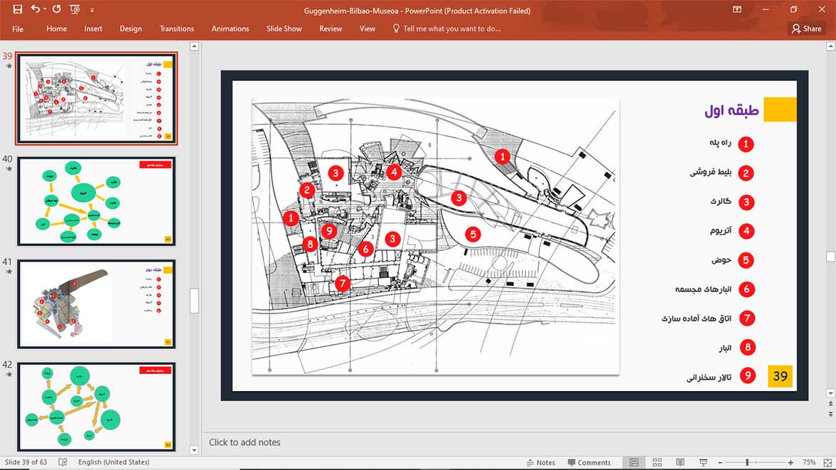Open Customize Quick Access Toolbar dropdown
This screenshot has height=470, width=836.
coord(92,10)
